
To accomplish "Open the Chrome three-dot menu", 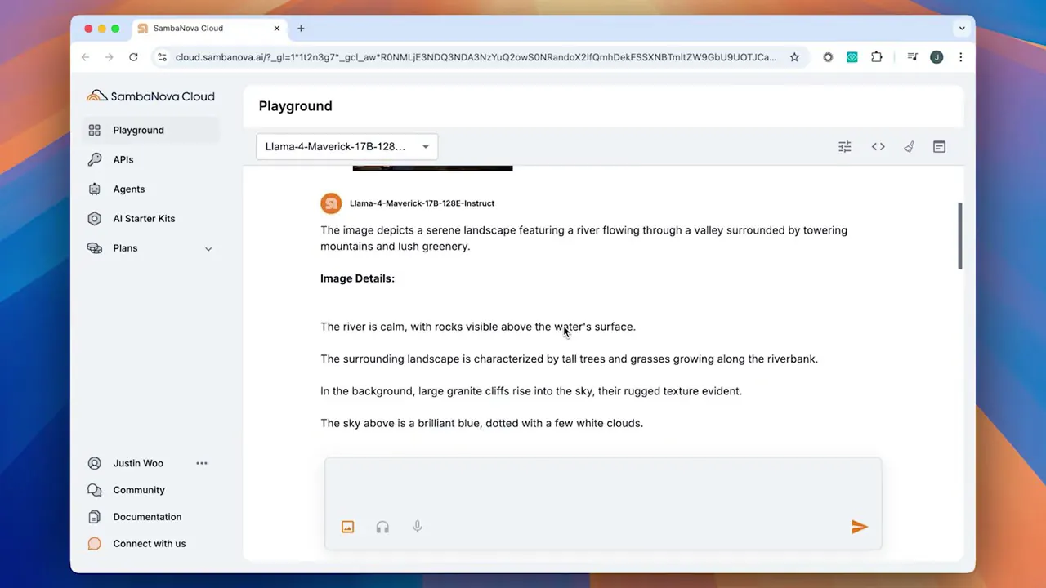I will [x=961, y=57].
